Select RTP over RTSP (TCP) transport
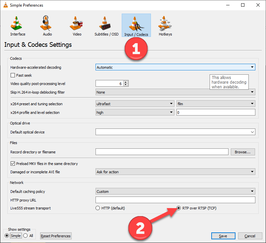This screenshot has width=266, height=243. (178, 208)
